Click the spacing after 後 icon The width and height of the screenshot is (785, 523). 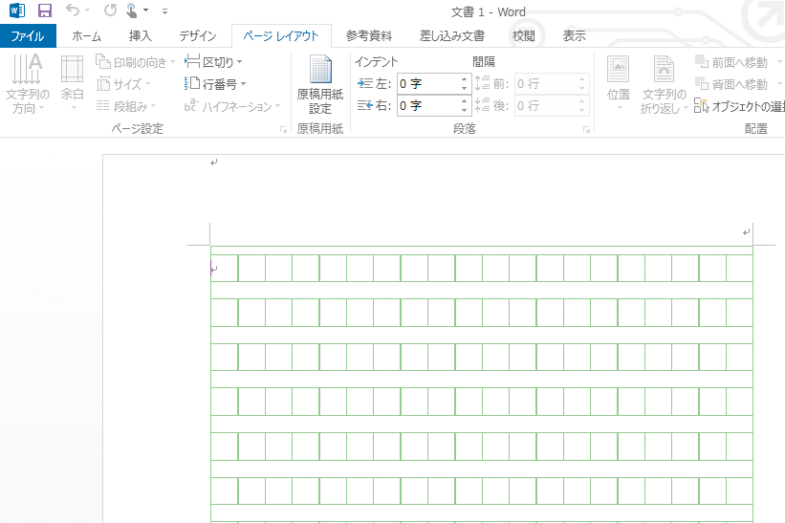tap(482, 105)
